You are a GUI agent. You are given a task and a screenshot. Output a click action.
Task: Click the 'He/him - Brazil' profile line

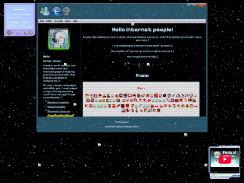tap(52, 61)
